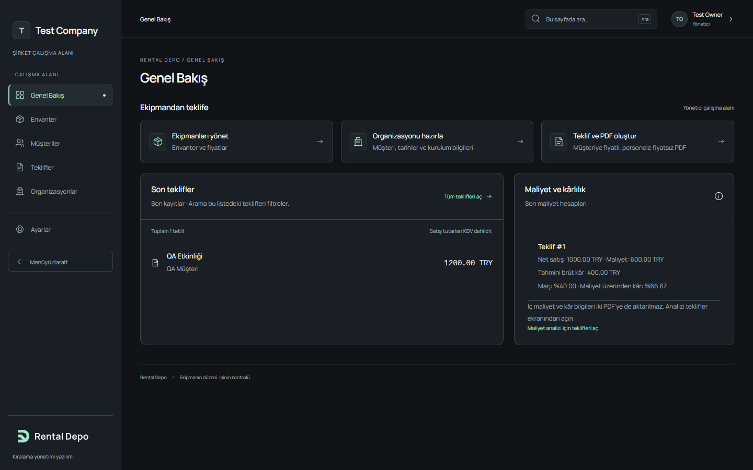Viewport: 753px width, 470px height.
Task: Click the Maliyet analizi için teklifleri aç link
Action: 563,328
